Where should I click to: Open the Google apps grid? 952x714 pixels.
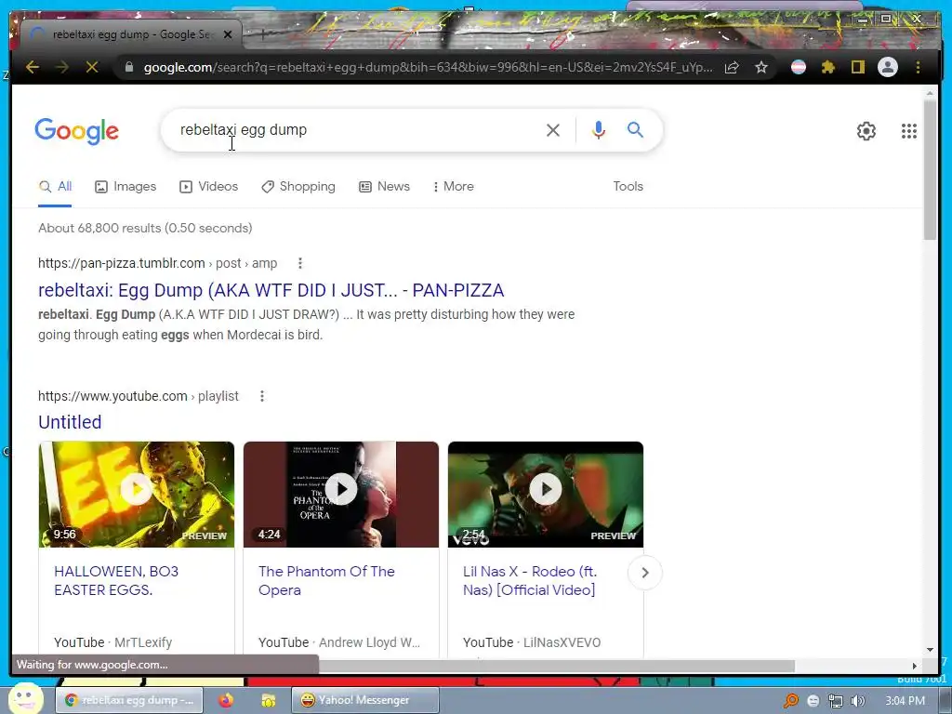tap(909, 131)
